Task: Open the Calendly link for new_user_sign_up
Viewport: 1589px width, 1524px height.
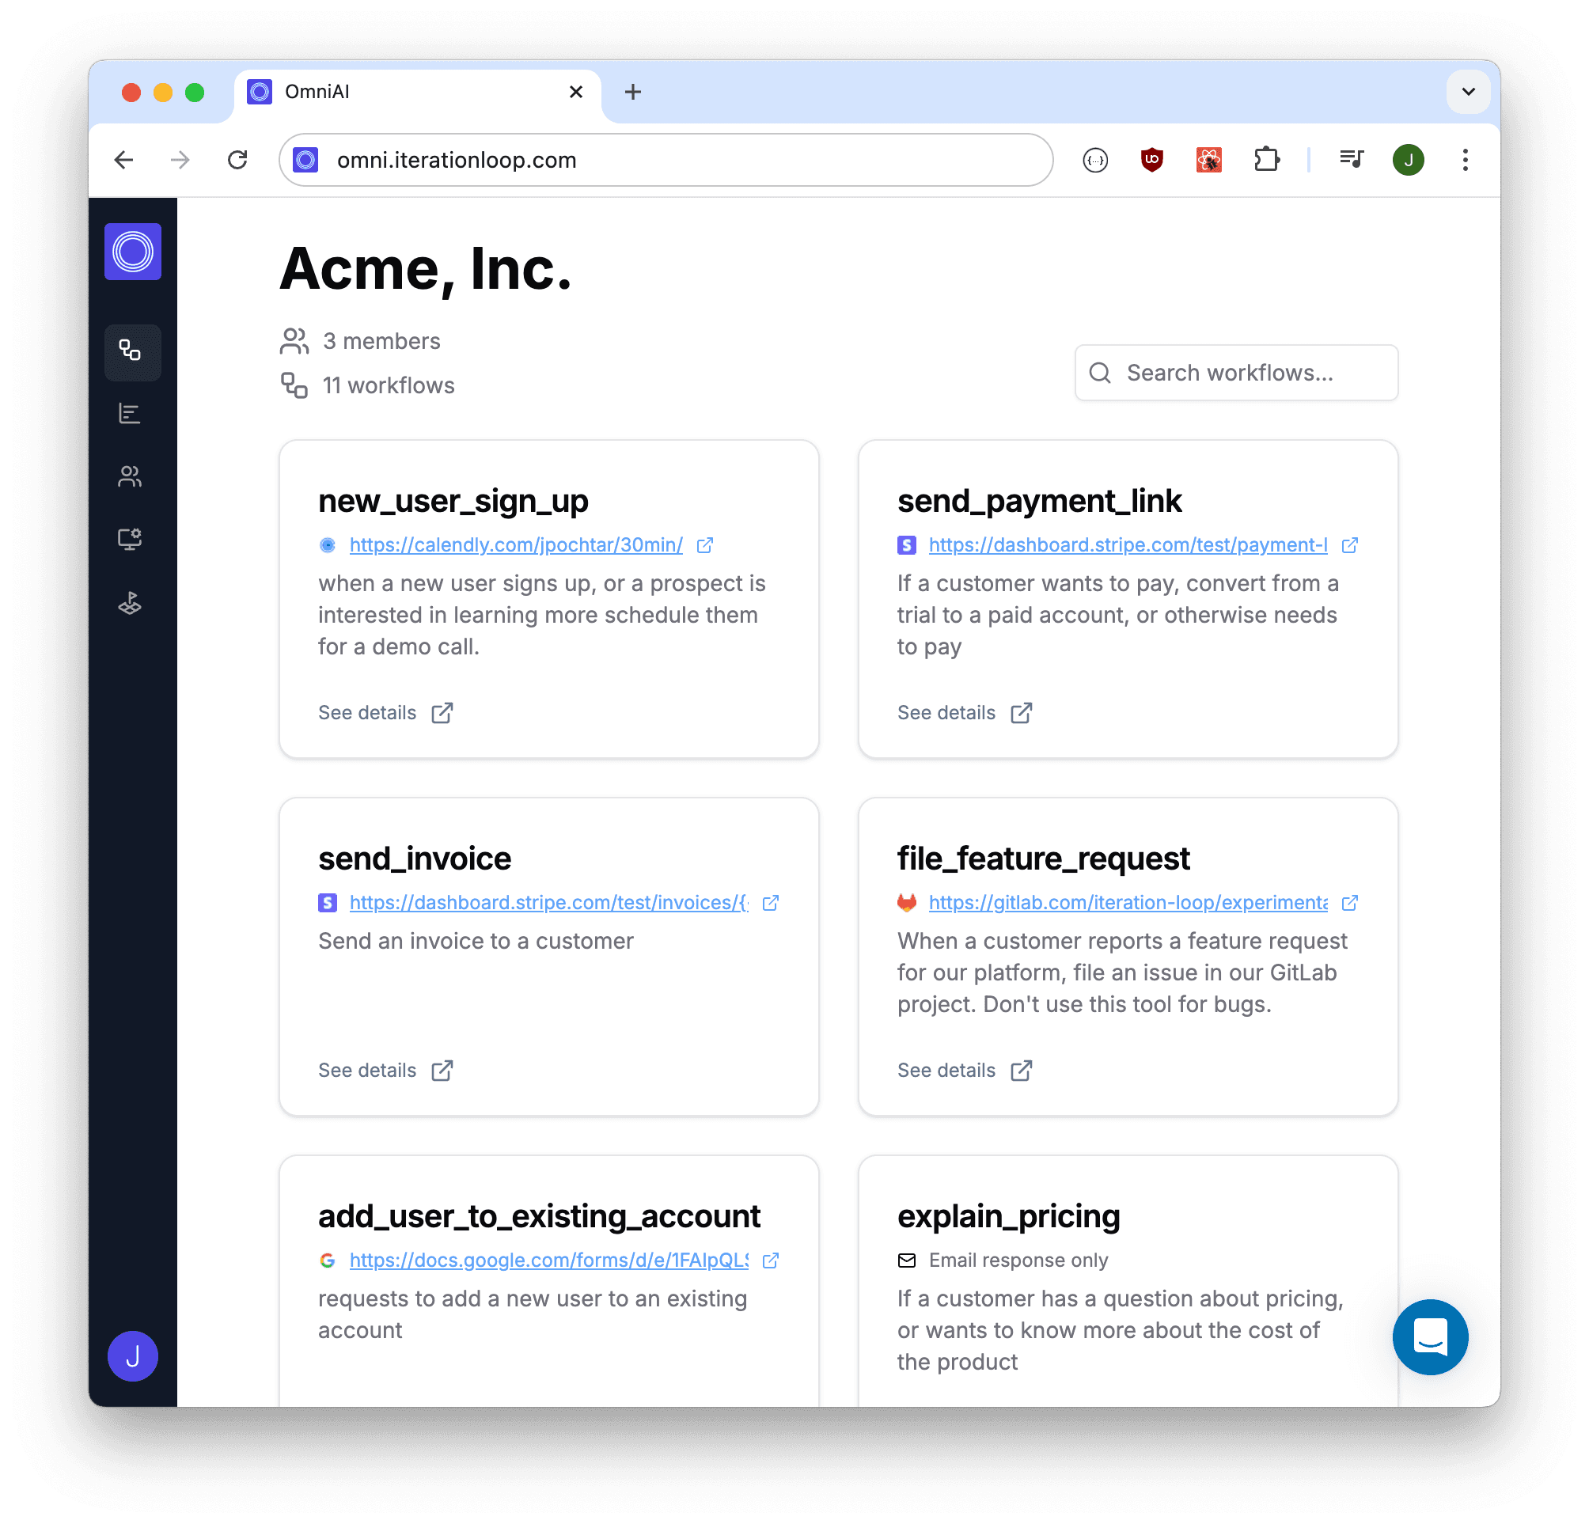Action: 516,544
